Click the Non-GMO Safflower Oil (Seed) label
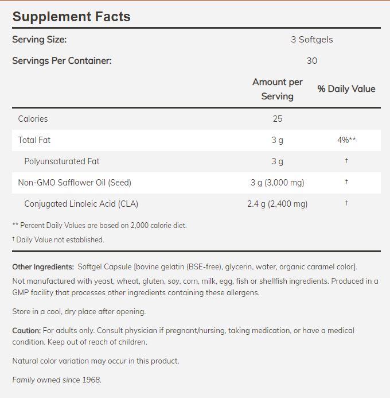Image resolution: width=390 pixels, height=398 pixels. (x=75, y=183)
